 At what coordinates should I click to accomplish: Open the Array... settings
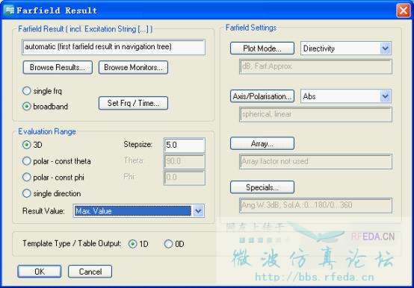[262, 143]
